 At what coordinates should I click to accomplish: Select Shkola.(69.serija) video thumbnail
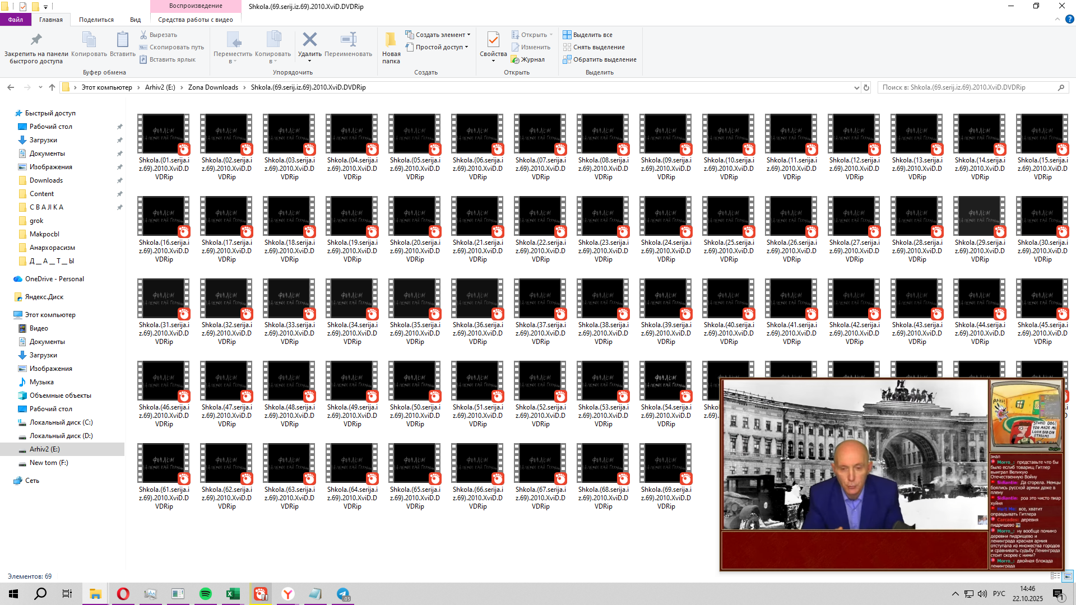pyautogui.click(x=666, y=463)
